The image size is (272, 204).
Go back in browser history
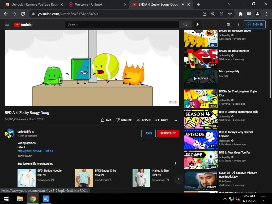pos(6,14)
